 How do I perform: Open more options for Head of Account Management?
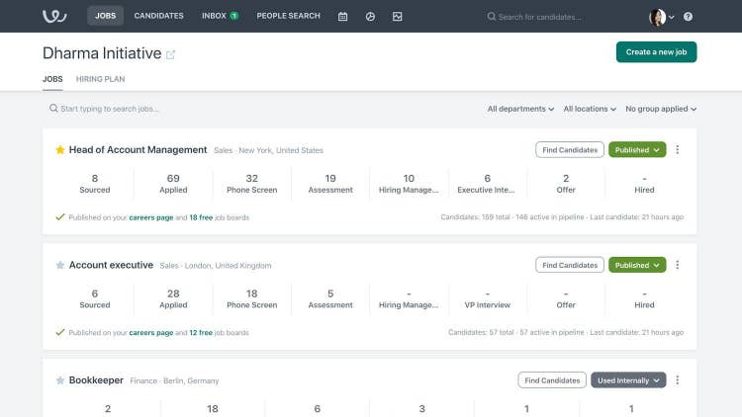677,149
